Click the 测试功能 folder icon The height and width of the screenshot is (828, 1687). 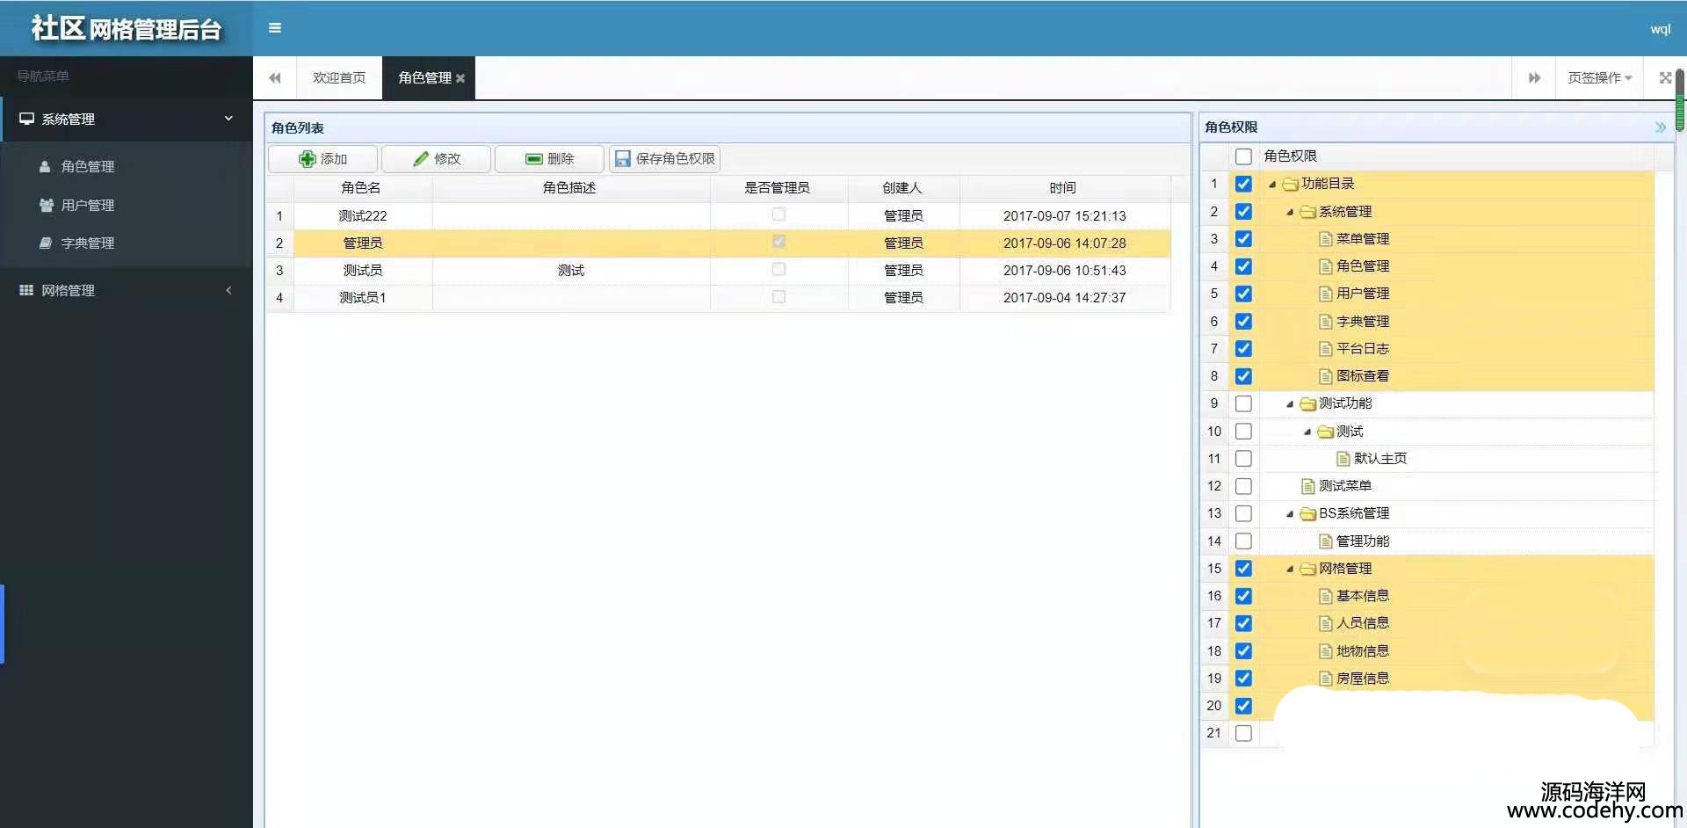point(1307,404)
